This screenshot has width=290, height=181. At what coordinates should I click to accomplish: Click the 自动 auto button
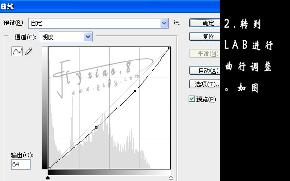click(205, 70)
